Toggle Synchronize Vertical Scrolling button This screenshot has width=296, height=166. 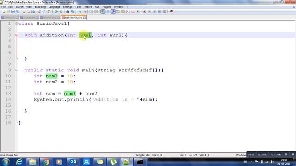tap(91, 12)
